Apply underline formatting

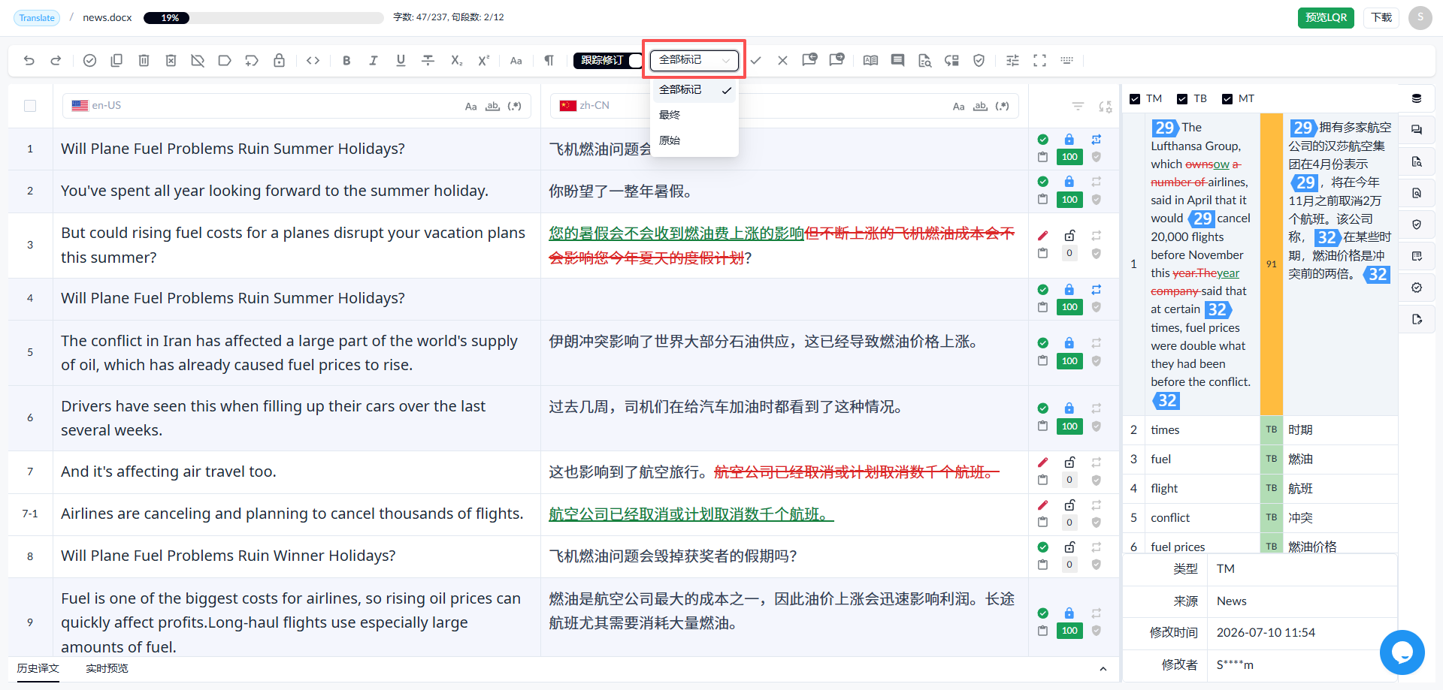click(401, 61)
